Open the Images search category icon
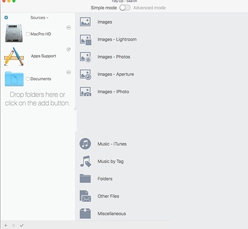 85,22
